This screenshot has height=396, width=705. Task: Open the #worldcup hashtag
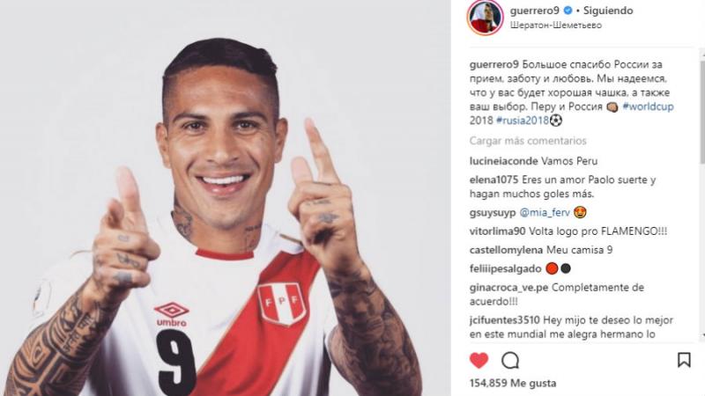tap(648, 106)
